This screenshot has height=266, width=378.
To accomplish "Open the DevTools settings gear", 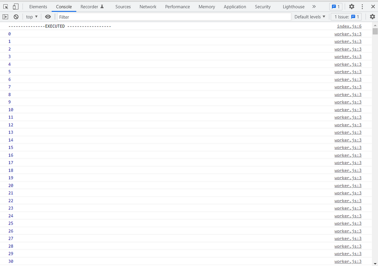I will point(352,7).
